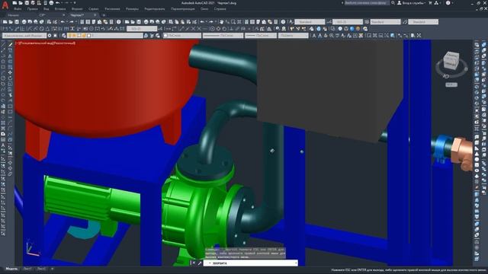488x274 pixels.
Task: Close the command line with its X icon
Action: click(x=193, y=263)
